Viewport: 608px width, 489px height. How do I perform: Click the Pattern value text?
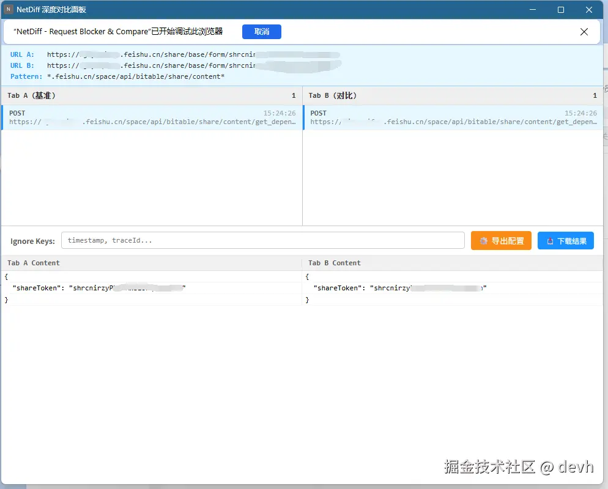click(136, 76)
